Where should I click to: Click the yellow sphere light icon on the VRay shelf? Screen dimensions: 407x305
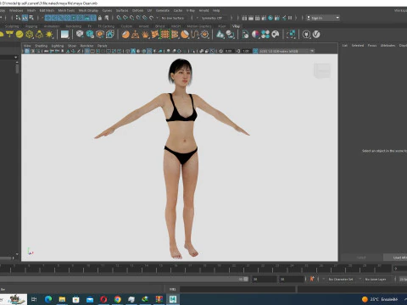tap(20, 35)
